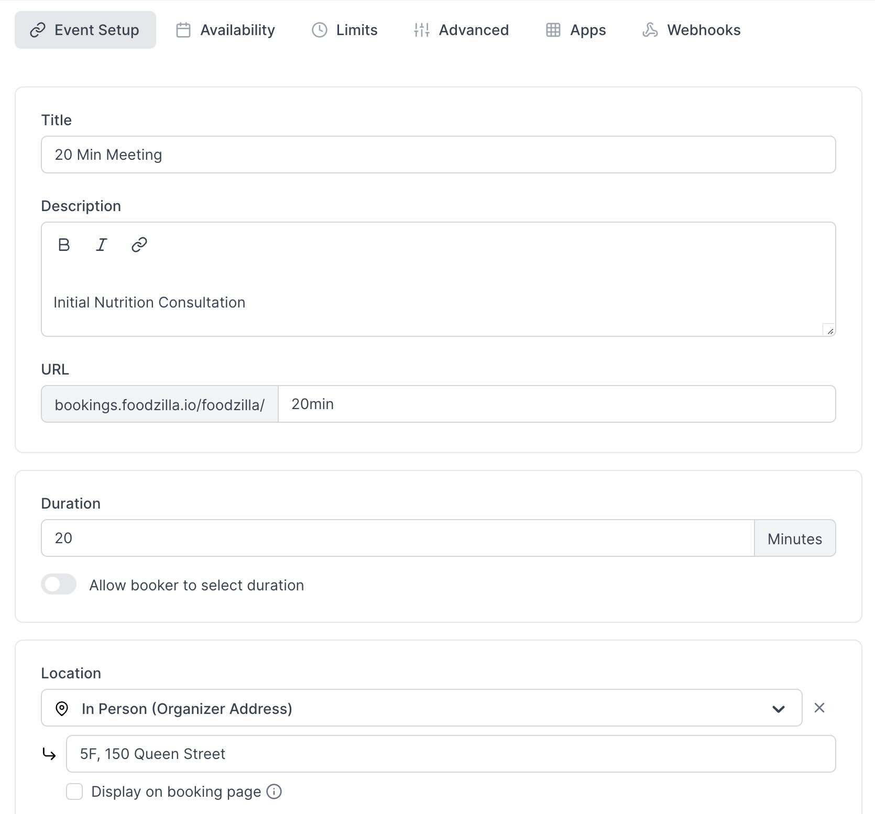Image resolution: width=875 pixels, height=814 pixels.
Task: Click the Duration label
Action: pyautogui.click(x=71, y=503)
